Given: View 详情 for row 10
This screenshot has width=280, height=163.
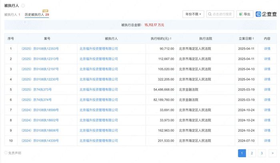Looking at the screenshot, I should pos(267,141).
